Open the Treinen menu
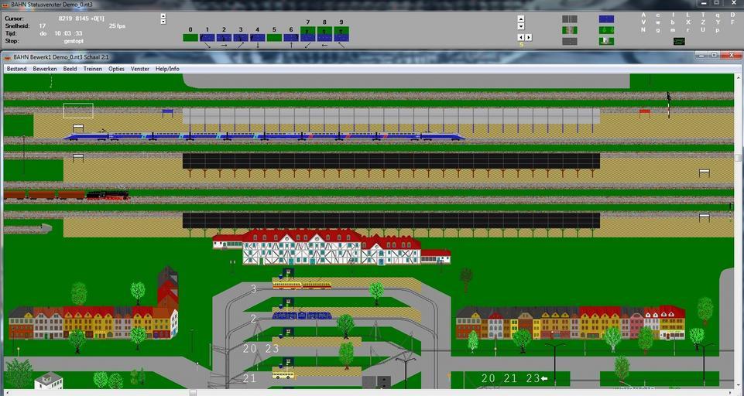 click(x=92, y=69)
